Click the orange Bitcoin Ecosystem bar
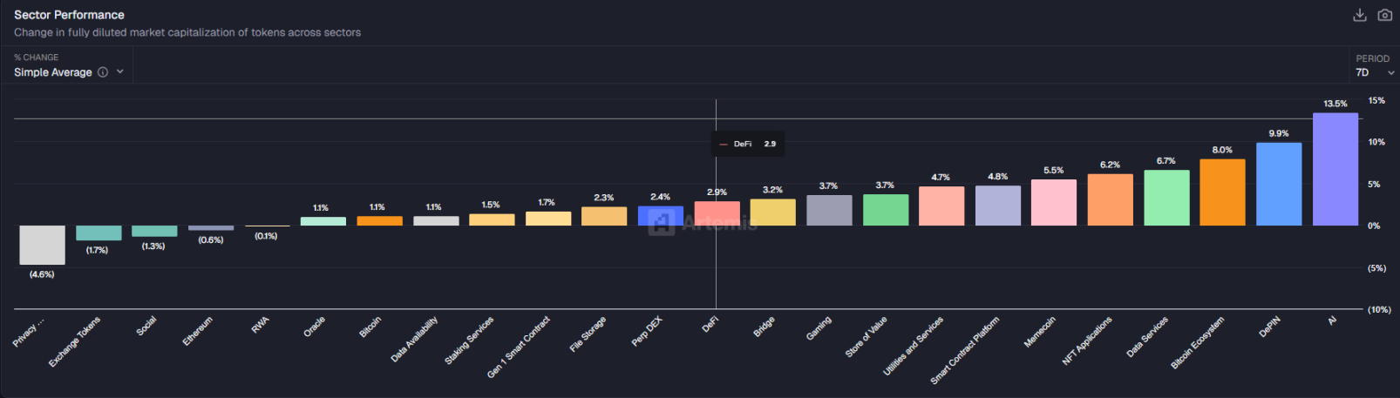This screenshot has height=398, width=1400. (x=1222, y=192)
